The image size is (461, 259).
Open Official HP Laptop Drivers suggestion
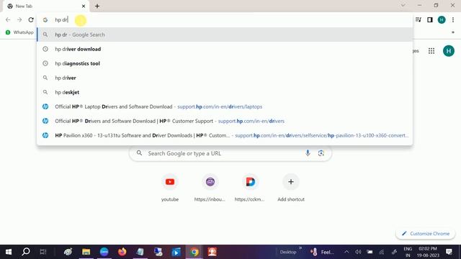pos(225,106)
